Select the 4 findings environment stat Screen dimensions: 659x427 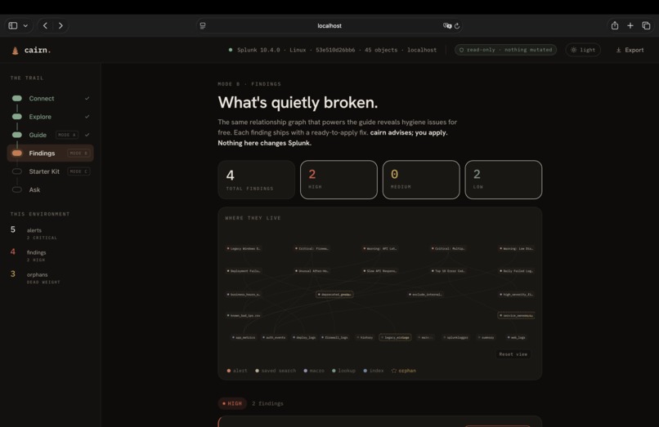click(x=29, y=256)
